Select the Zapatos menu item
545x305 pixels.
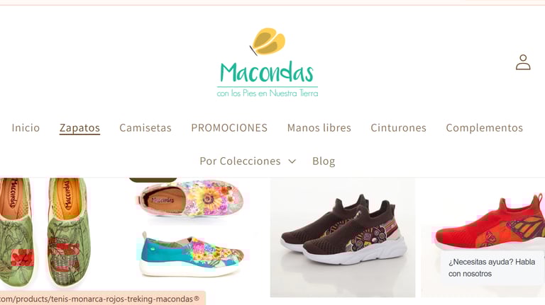pyautogui.click(x=79, y=128)
